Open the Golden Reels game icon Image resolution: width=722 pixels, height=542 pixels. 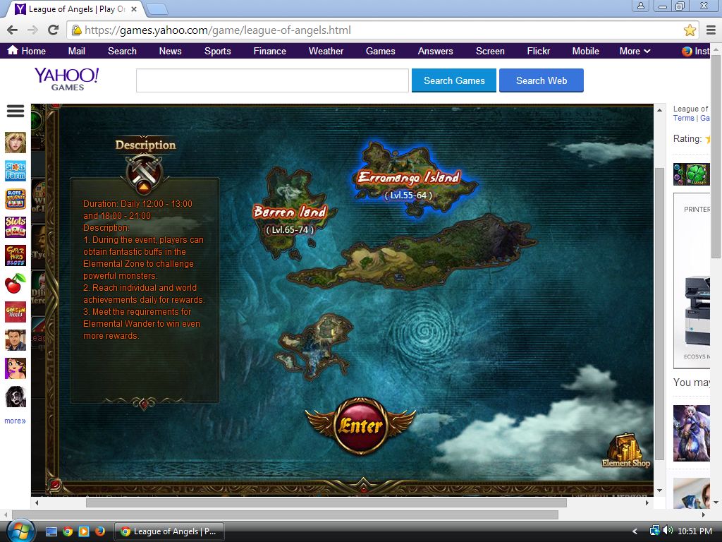point(16,312)
